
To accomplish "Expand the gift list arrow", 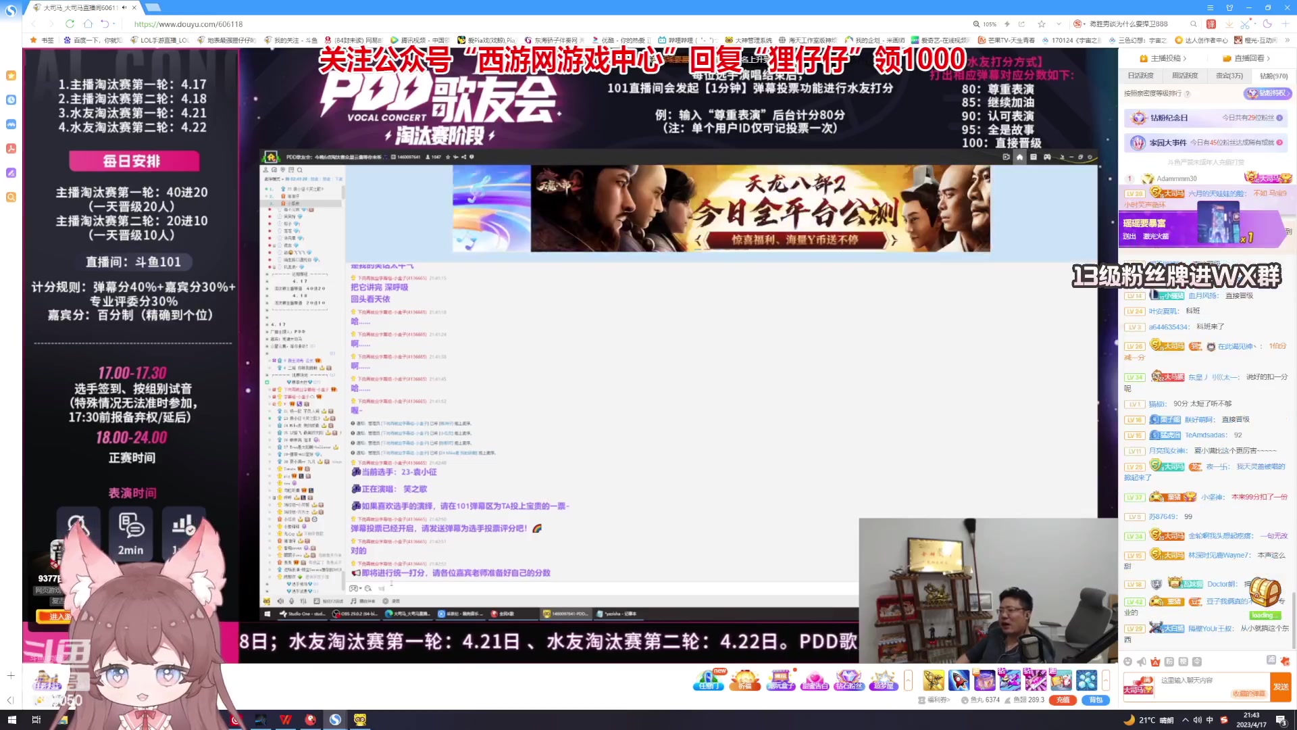I will pyautogui.click(x=1106, y=679).
